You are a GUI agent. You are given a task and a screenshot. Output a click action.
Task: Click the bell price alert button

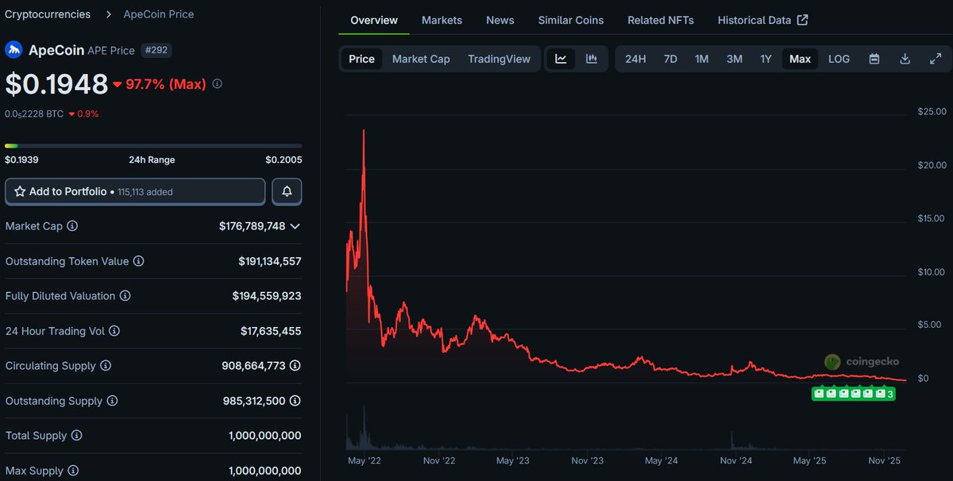coord(287,191)
